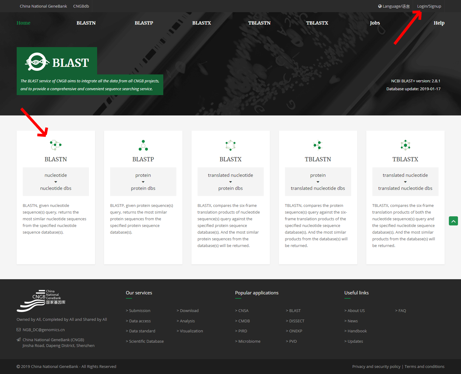
Task: Select the BLASTX card title
Action: pos(231,159)
